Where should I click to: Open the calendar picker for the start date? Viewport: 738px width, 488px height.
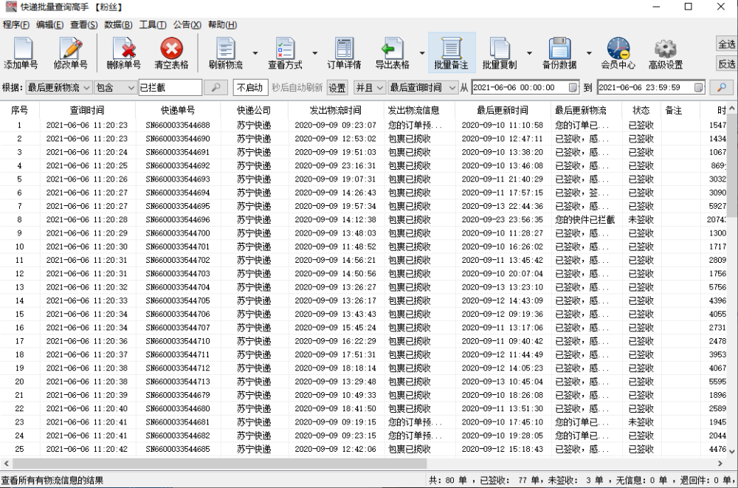tap(573, 88)
